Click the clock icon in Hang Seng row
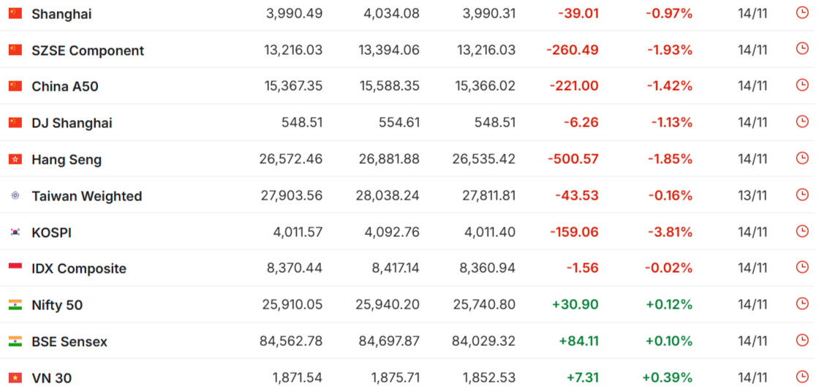Screen dimensions: 819x392 click(x=802, y=158)
